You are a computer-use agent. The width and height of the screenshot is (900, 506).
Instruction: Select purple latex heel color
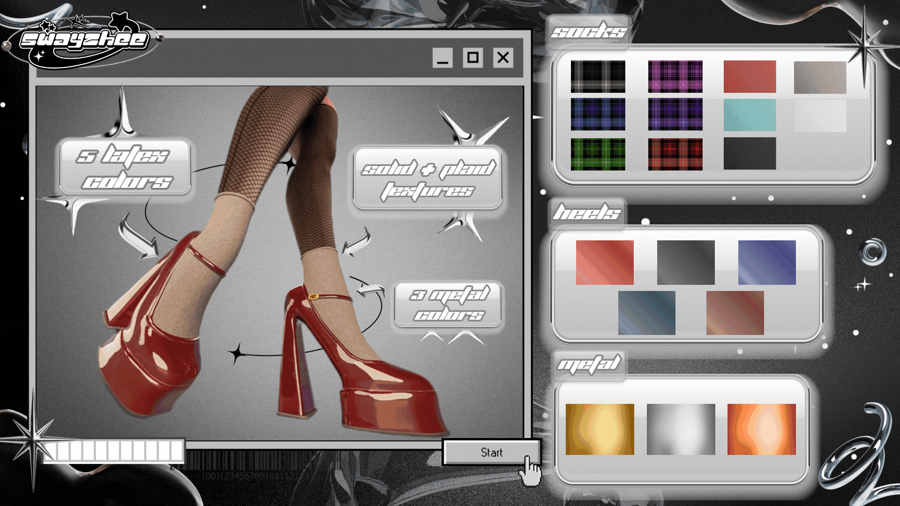click(767, 262)
